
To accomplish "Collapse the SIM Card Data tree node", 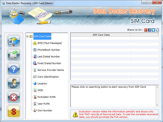I will (x=27, y=36).
